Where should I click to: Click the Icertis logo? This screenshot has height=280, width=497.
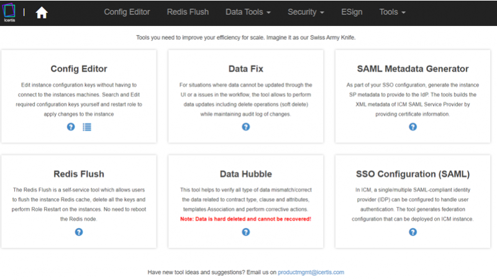[x=9, y=12]
